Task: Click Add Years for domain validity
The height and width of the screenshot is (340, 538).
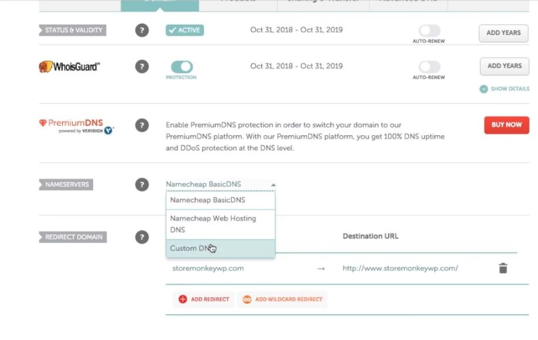Action: [x=503, y=33]
